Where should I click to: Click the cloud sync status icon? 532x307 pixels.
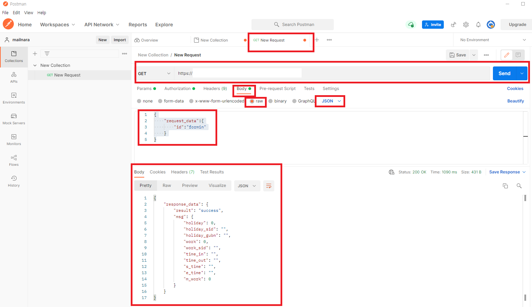pyautogui.click(x=411, y=25)
